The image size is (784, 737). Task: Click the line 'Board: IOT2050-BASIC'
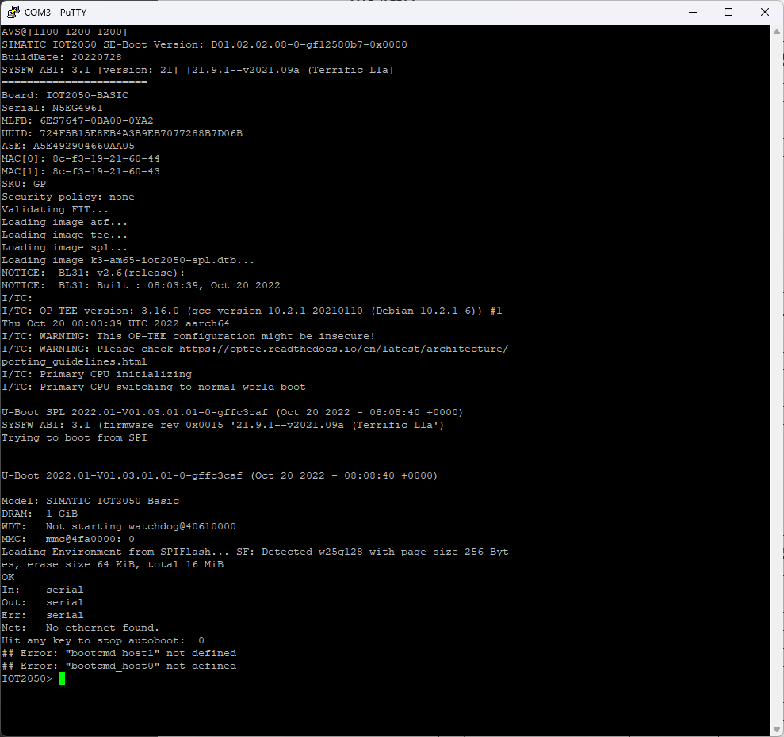pos(65,95)
